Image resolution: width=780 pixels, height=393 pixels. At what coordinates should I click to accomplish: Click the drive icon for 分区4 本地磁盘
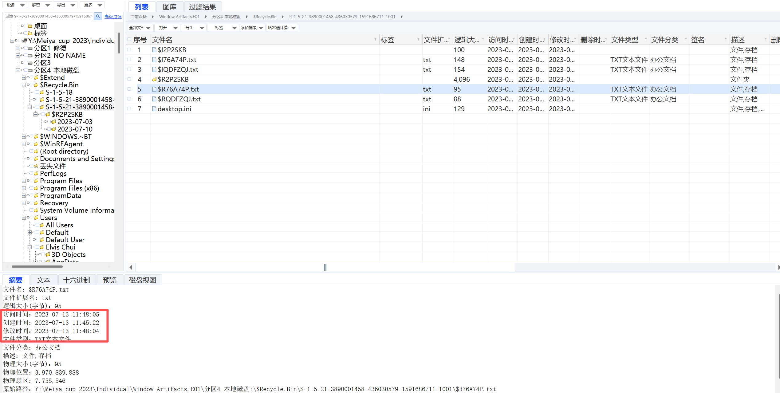30,70
